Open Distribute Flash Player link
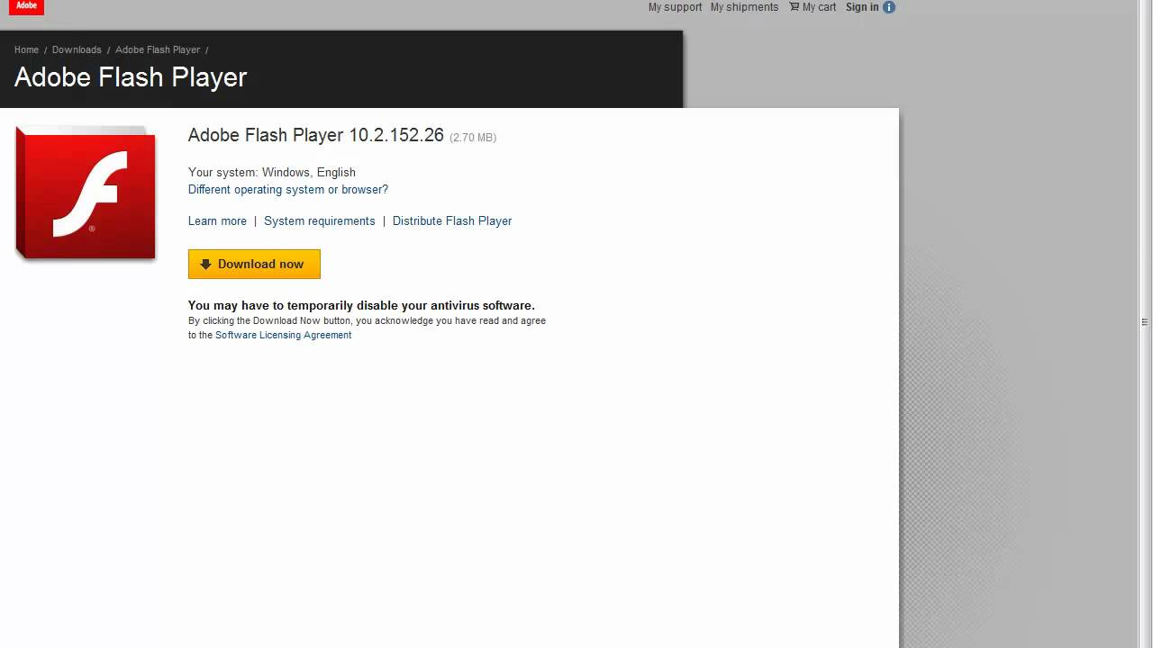This screenshot has width=1153, height=648. (452, 221)
